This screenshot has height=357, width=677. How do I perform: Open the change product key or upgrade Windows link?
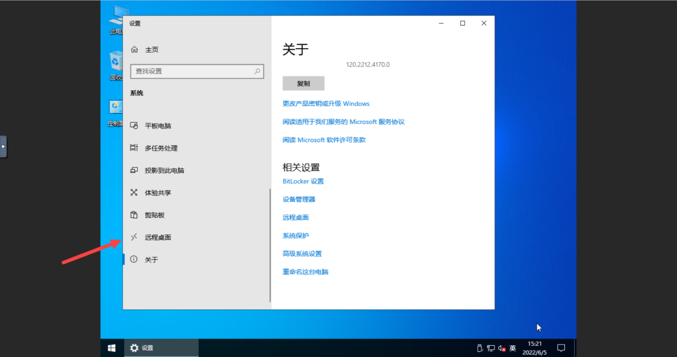(326, 103)
